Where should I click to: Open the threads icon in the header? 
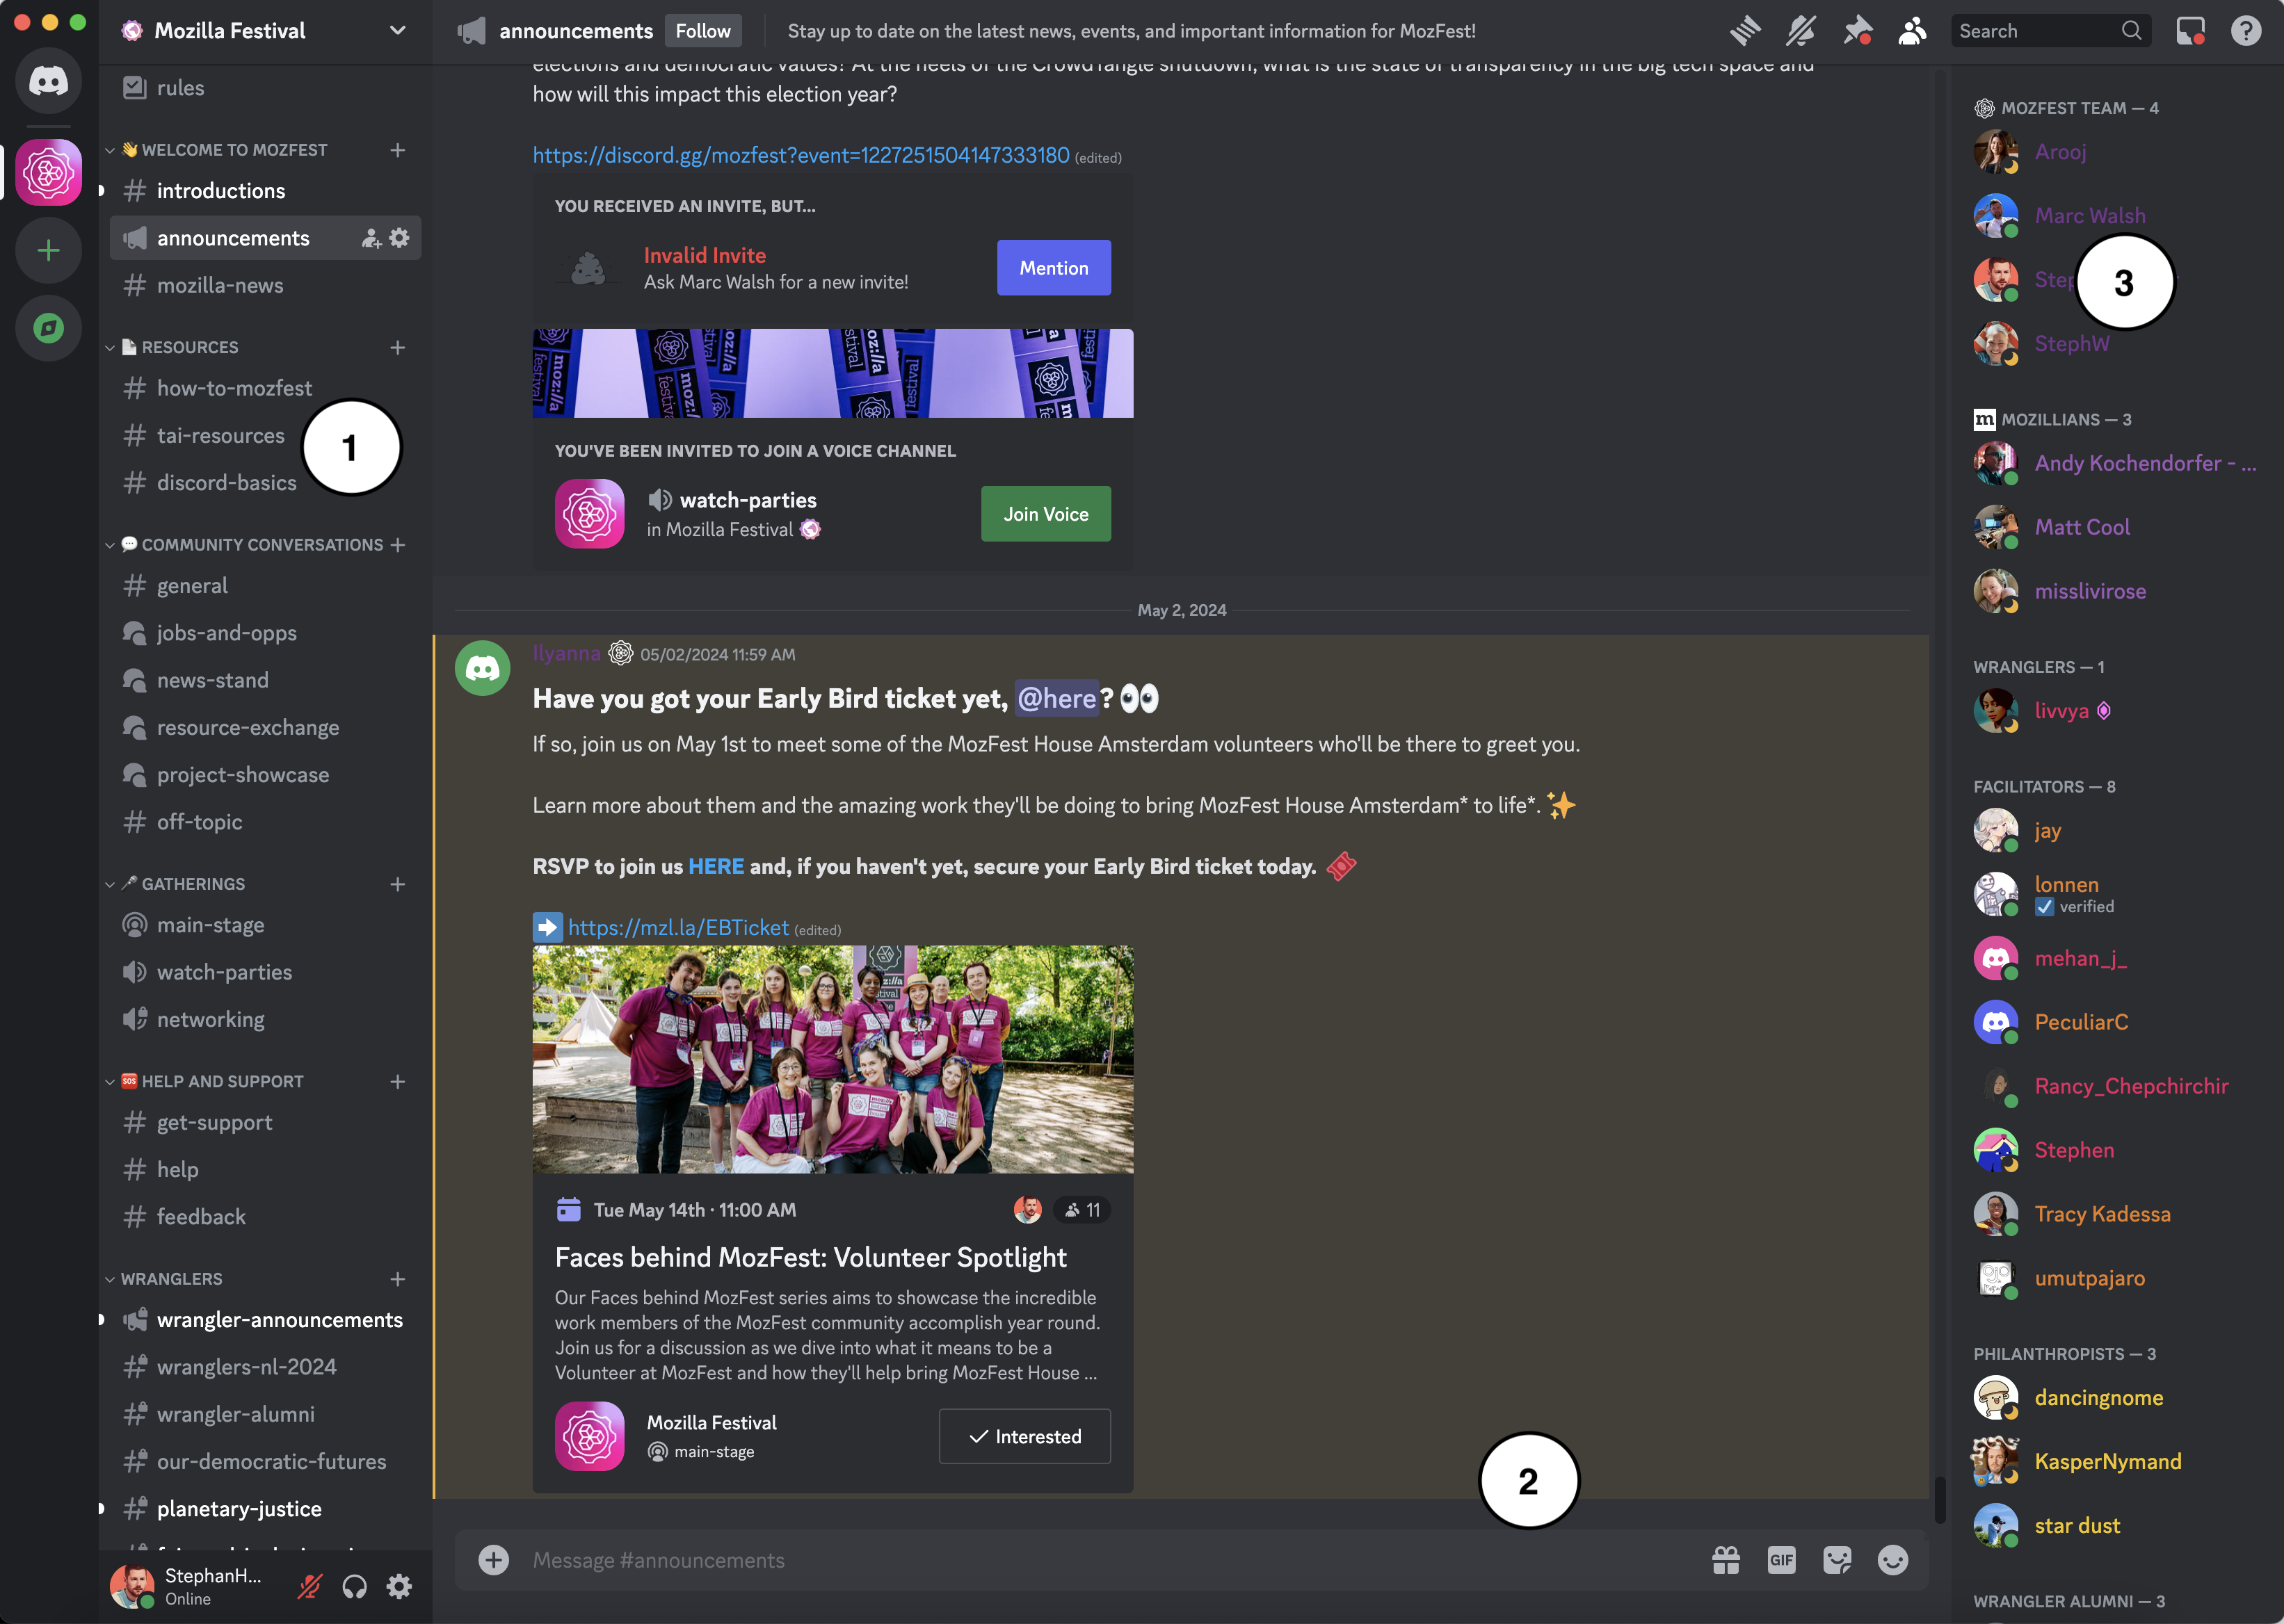(1745, 31)
